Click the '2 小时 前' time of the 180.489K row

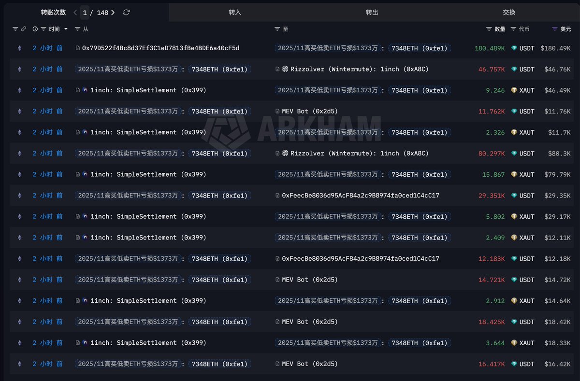click(47, 48)
